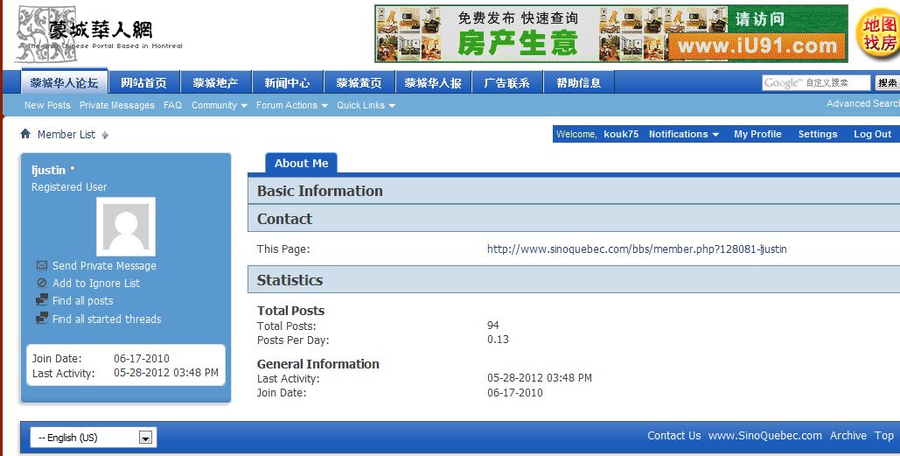Viewport: 900px width, 456px height.
Task: Select the 蒙城地产 navigation tab
Action: click(215, 83)
